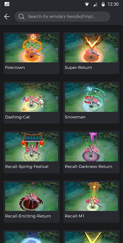Open the Firecrown recall thumbnail
Viewport: 123px width, 243px height.
[x=32, y=48]
